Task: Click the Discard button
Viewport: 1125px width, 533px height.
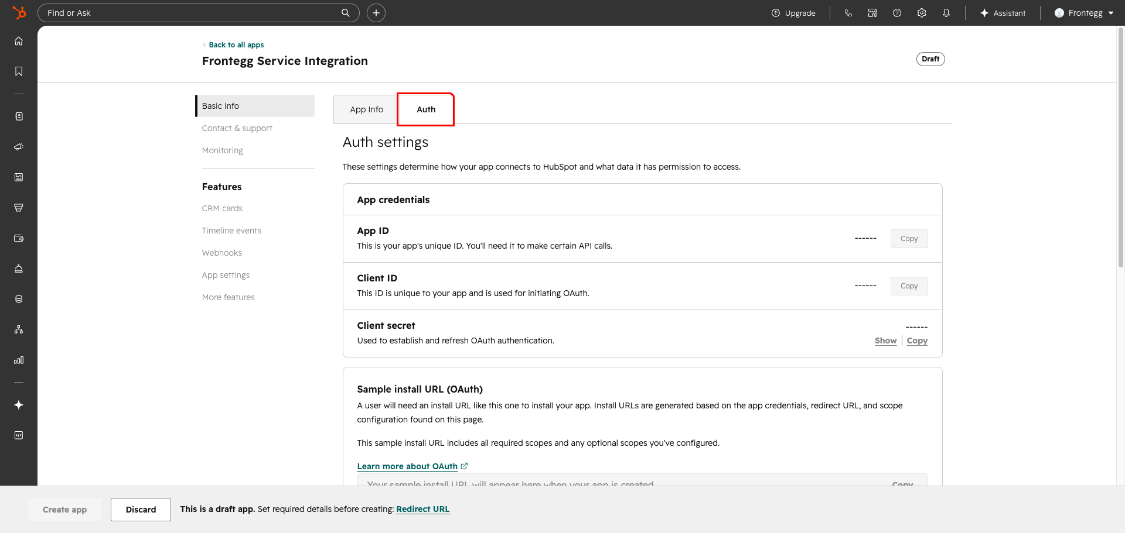Action: [141, 510]
